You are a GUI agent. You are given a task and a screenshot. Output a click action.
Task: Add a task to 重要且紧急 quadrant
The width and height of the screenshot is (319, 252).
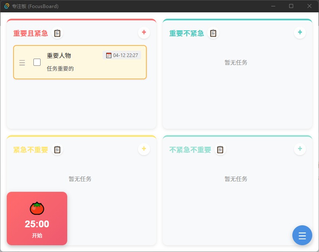(x=144, y=32)
